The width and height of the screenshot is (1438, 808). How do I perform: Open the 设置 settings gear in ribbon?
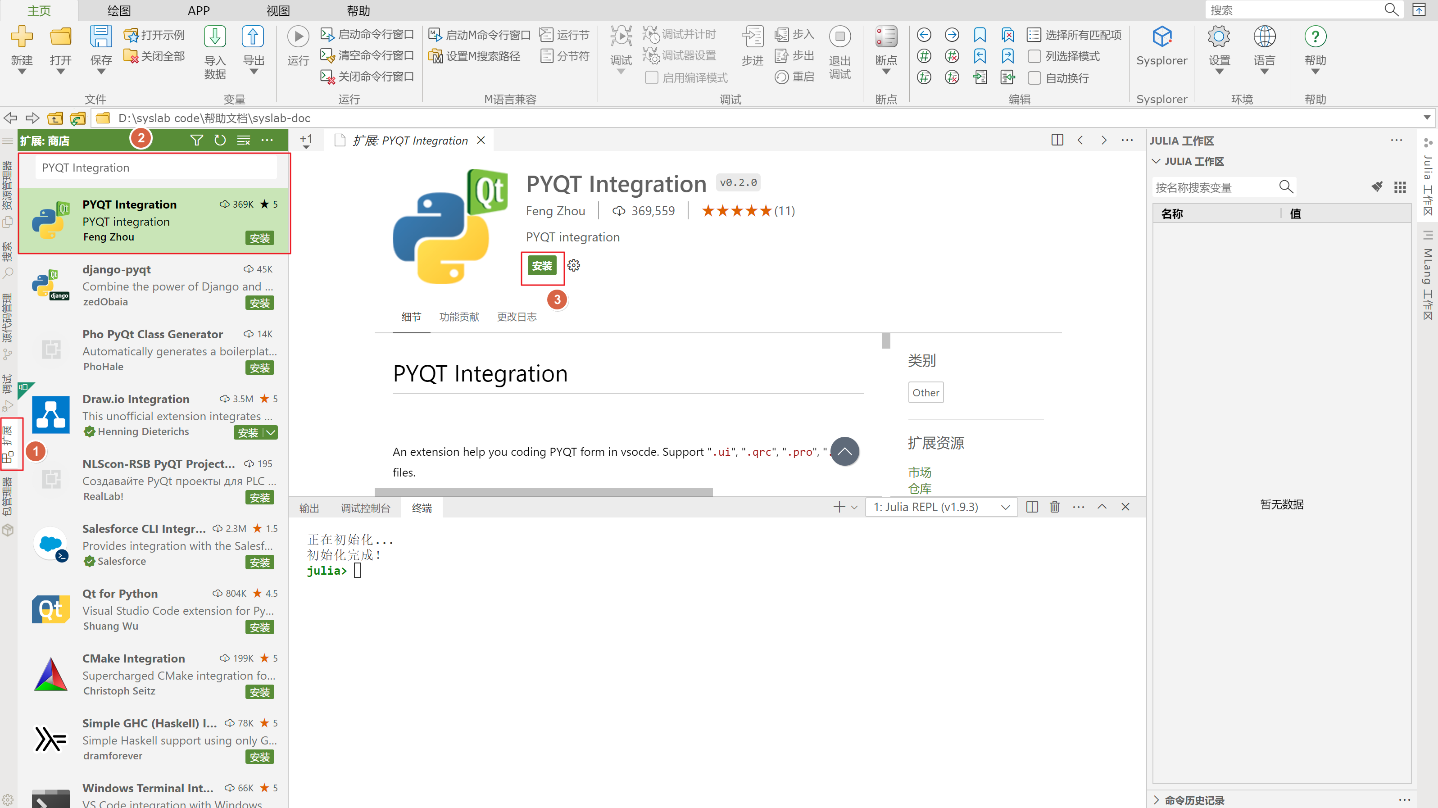(x=1219, y=37)
